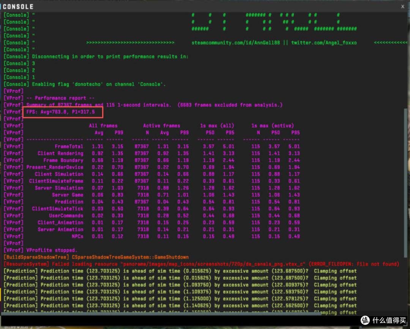Click the CONSOLE title label
Screen dimensions: 410x329
(x=18, y=6)
